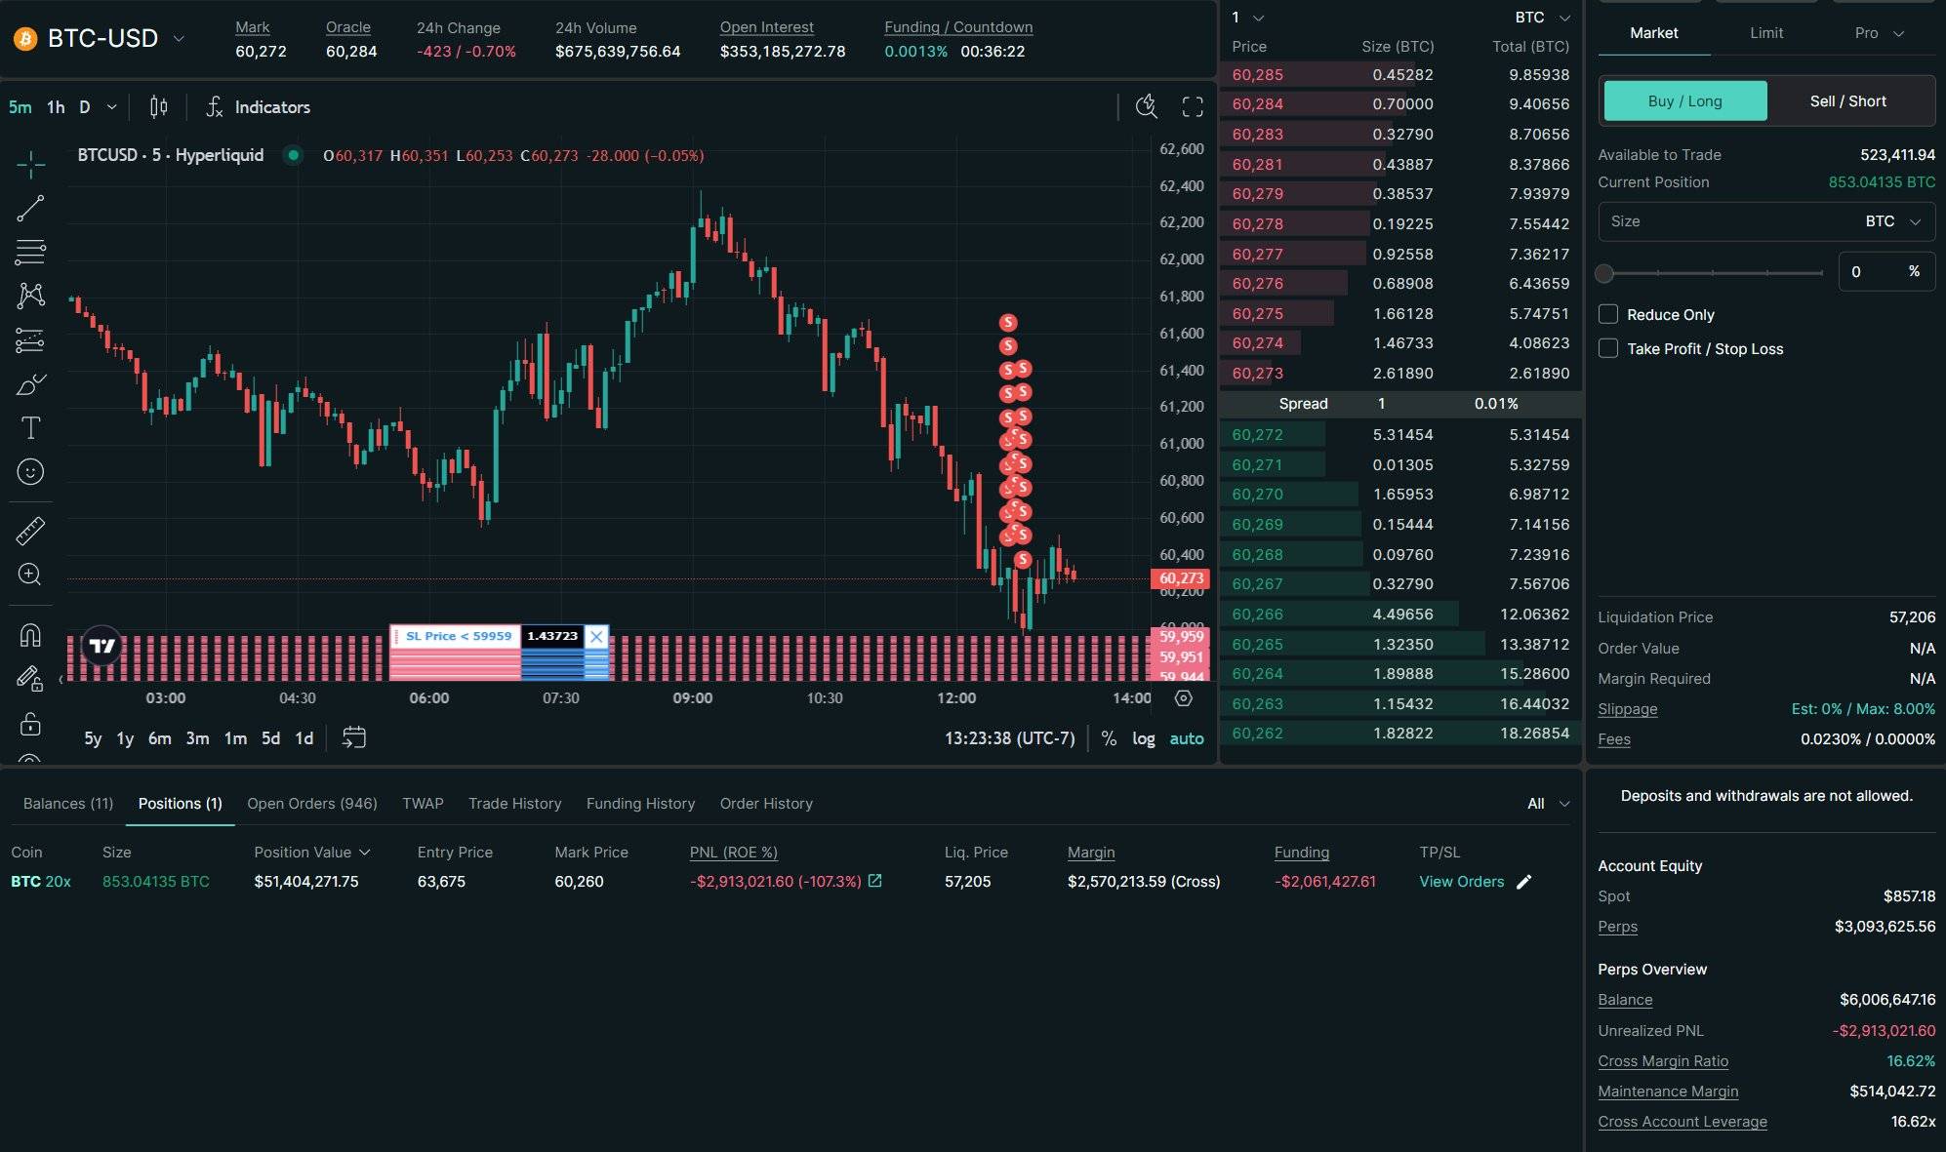Set chart range to 1d
This screenshot has height=1152, width=1946.
tap(304, 738)
